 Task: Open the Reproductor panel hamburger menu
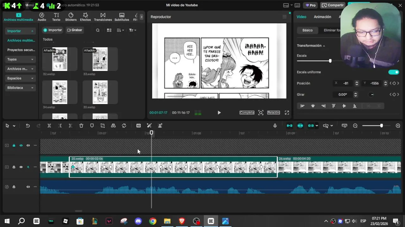(284, 17)
